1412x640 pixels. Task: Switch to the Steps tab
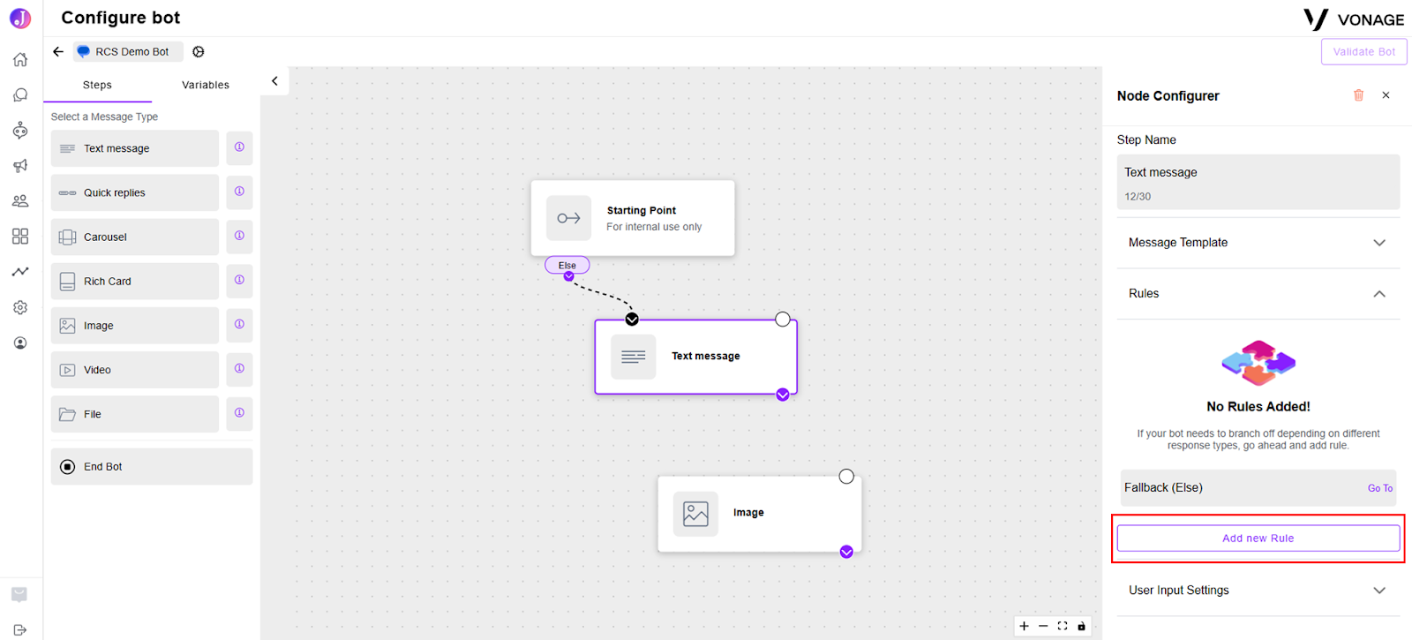pos(97,85)
